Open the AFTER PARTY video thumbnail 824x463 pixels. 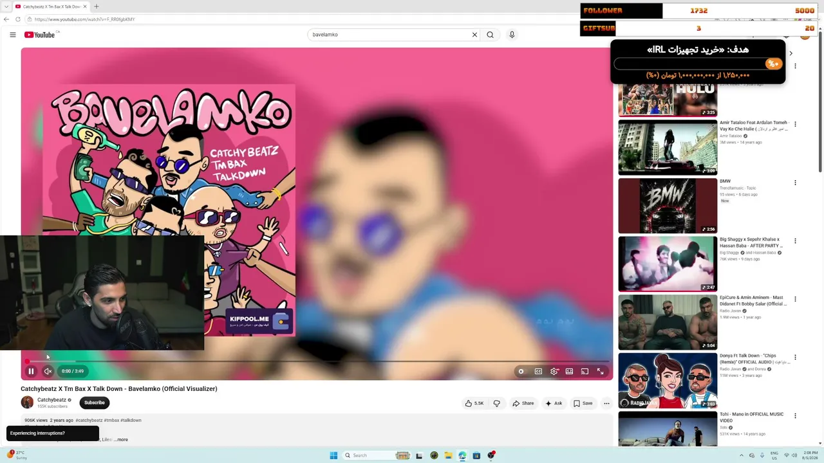(x=668, y=264)
